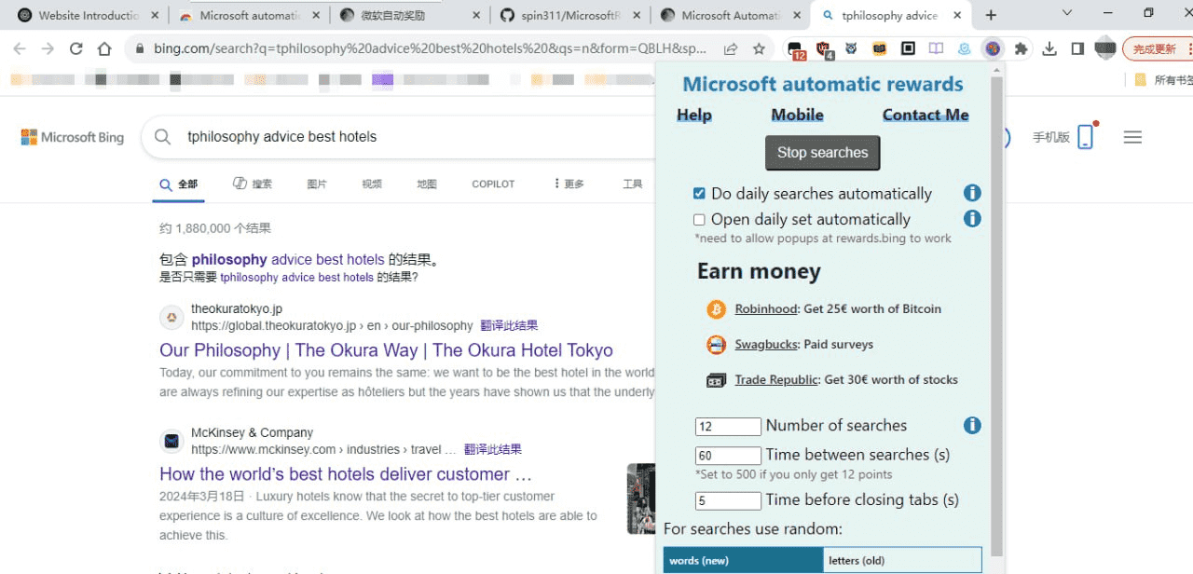
Task: Select the 全部 (All) search tab
Action: 178,184
